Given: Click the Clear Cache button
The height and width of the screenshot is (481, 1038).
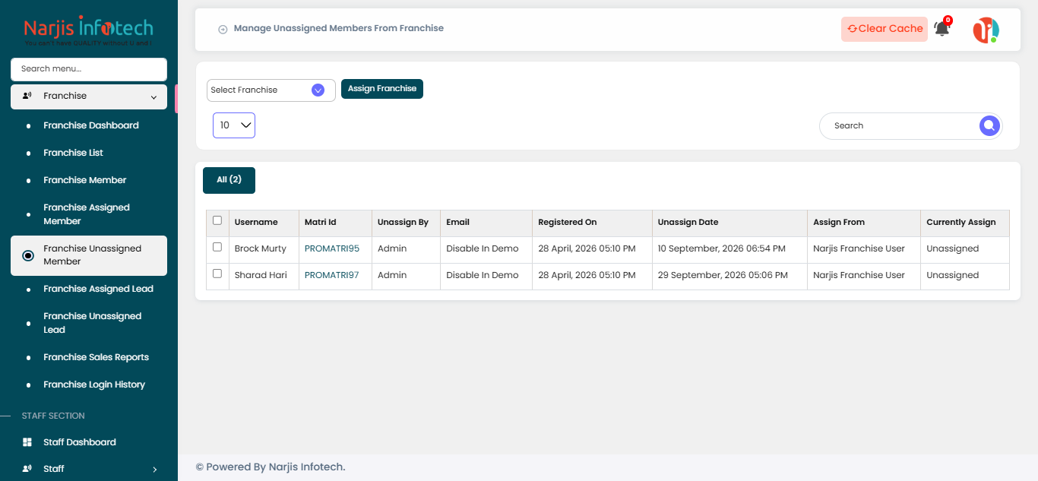Looking at the screenshot, I should pyautogui.click(x=885, y=29).
